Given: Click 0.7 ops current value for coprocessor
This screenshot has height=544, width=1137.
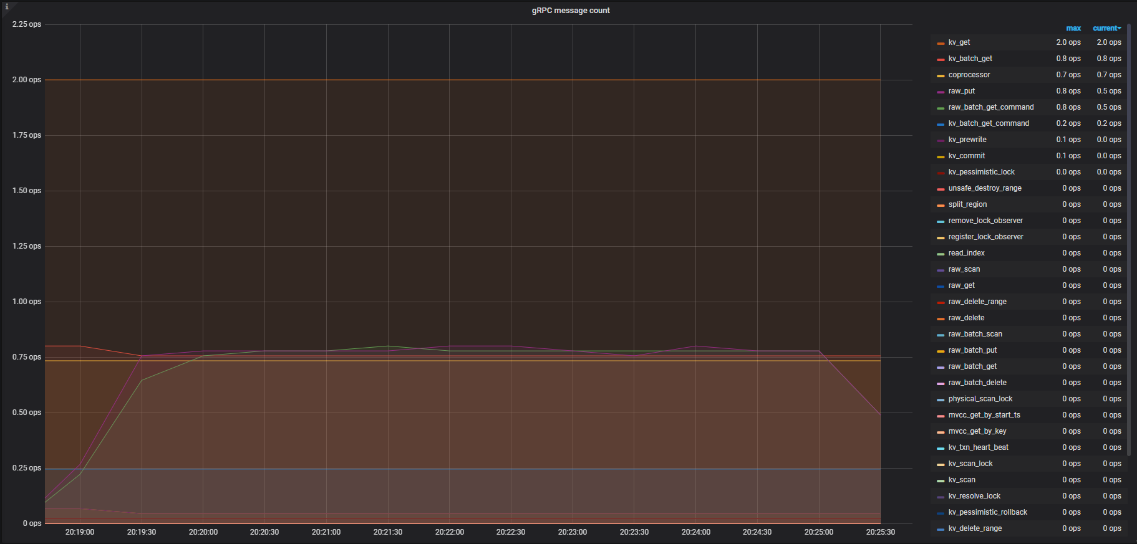Looking at the screenshot, I should click(x=1109, y=75).
